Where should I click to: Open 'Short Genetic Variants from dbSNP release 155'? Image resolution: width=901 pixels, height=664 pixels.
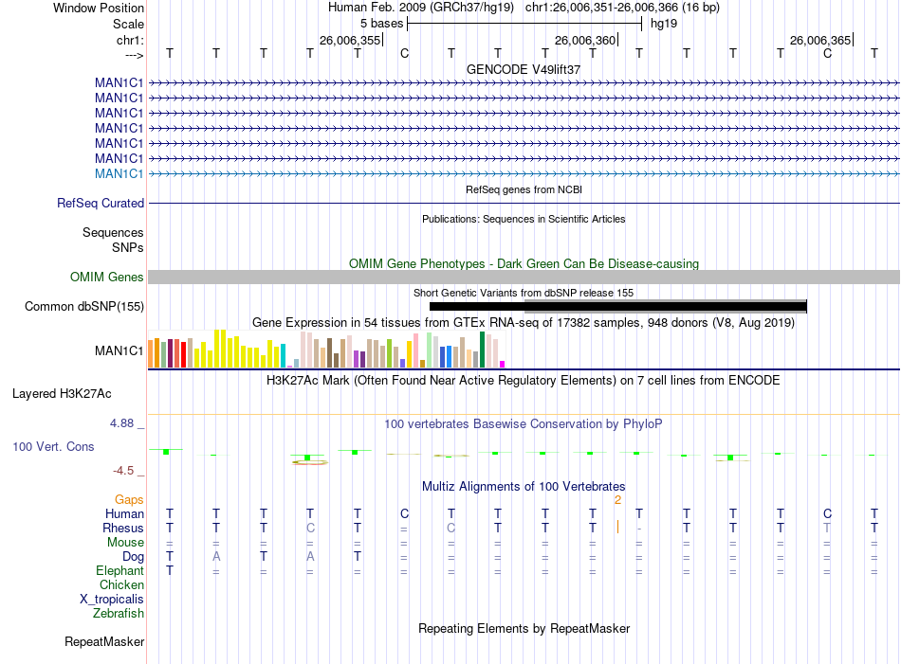pos(524,293)
